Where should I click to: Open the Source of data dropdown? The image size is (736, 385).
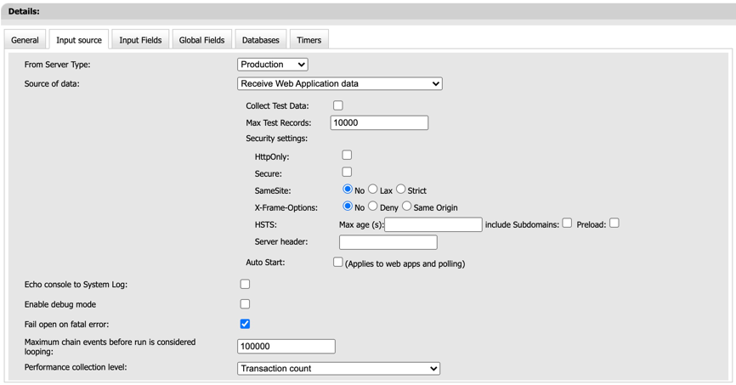(x=339, y=84)
